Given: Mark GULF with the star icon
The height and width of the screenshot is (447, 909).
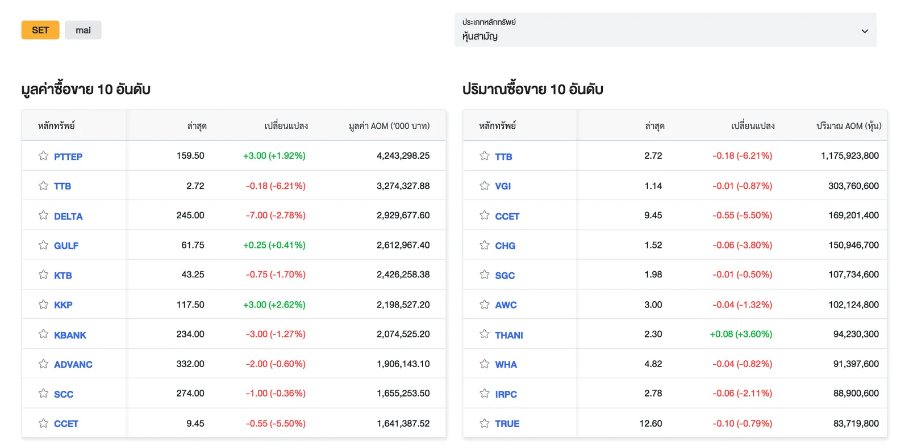Looking at the screenshot, I should point(43,245).
